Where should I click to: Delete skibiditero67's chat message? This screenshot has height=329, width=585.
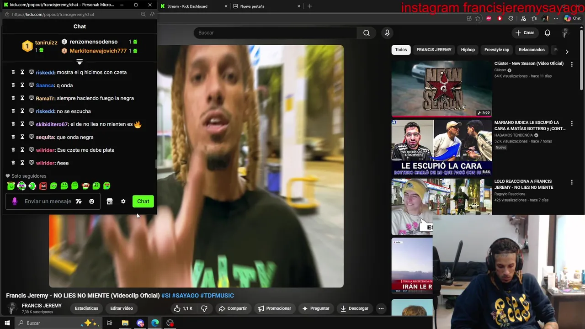[x=13, y=124]
